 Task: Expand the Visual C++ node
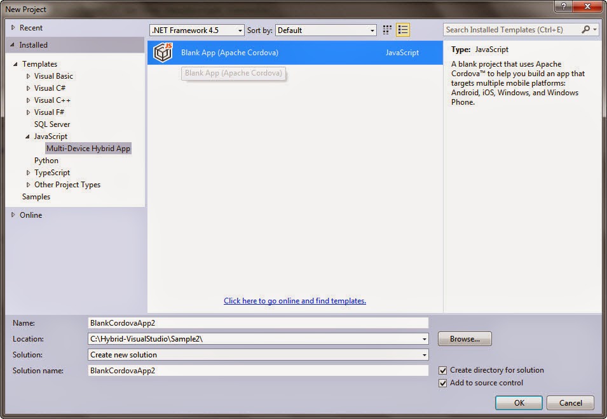tap(28, 100)
